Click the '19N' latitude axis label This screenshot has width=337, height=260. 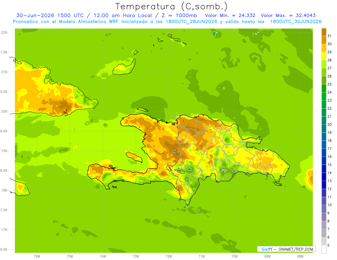point(4,151)
